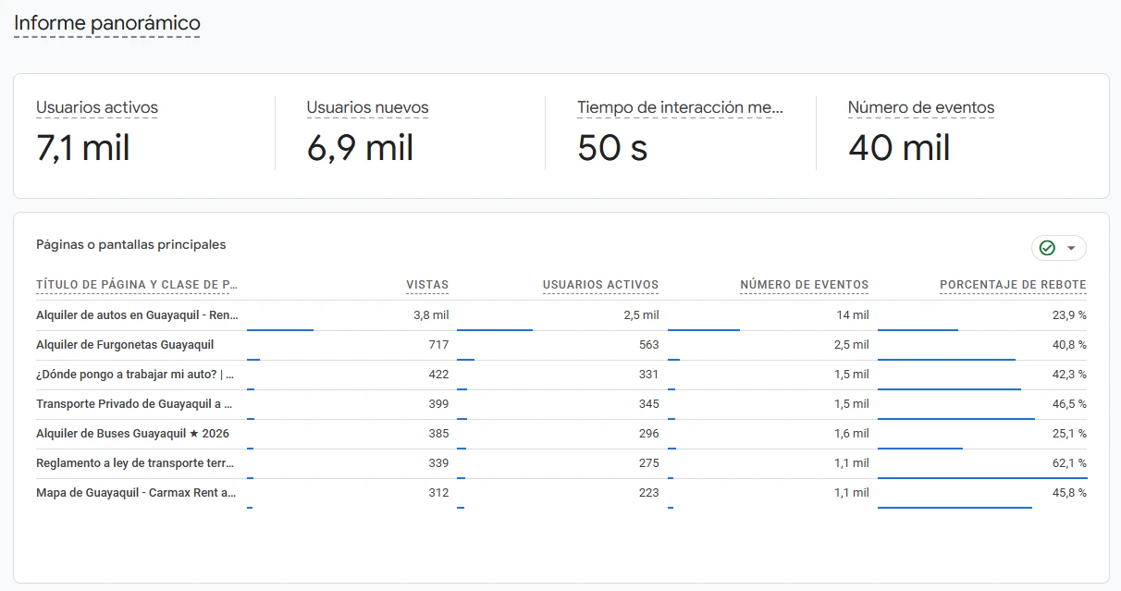Viewport: 1121px width, 591px height.
Task: Click the 275 active users cell
Action: pyautogui.click(x=648, y=463)
